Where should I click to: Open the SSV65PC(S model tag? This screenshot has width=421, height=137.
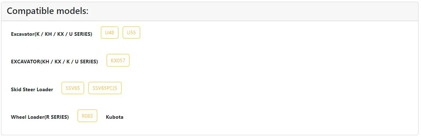pos(105,88)
